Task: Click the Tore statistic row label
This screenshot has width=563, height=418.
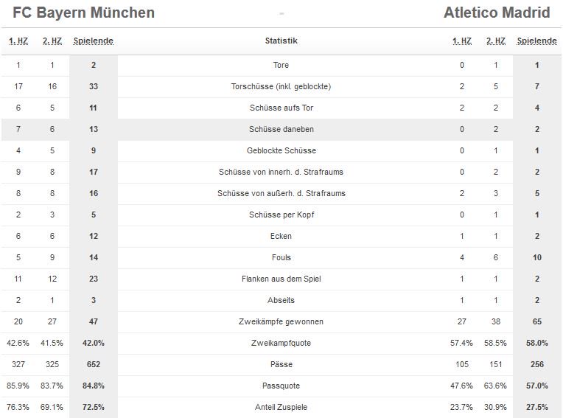Action: coord(281,65)
